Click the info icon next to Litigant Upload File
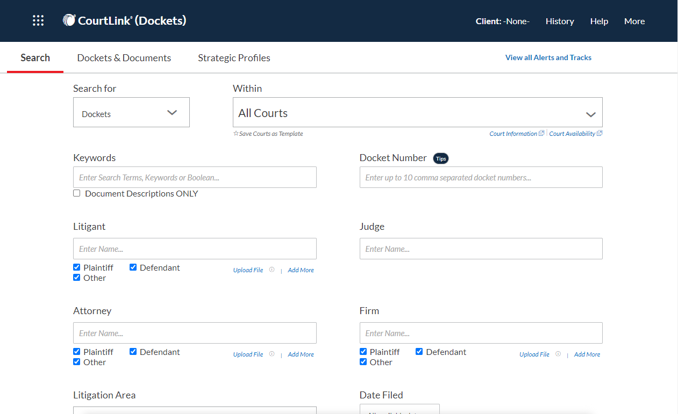This screenshot has width=678, height=414. click(272, 270)
